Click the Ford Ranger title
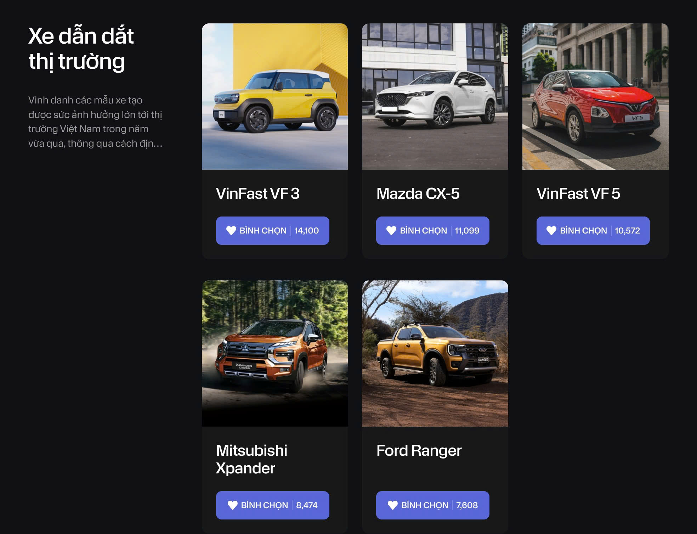Viewport: 697px width, 534px height. coord(419,451)
